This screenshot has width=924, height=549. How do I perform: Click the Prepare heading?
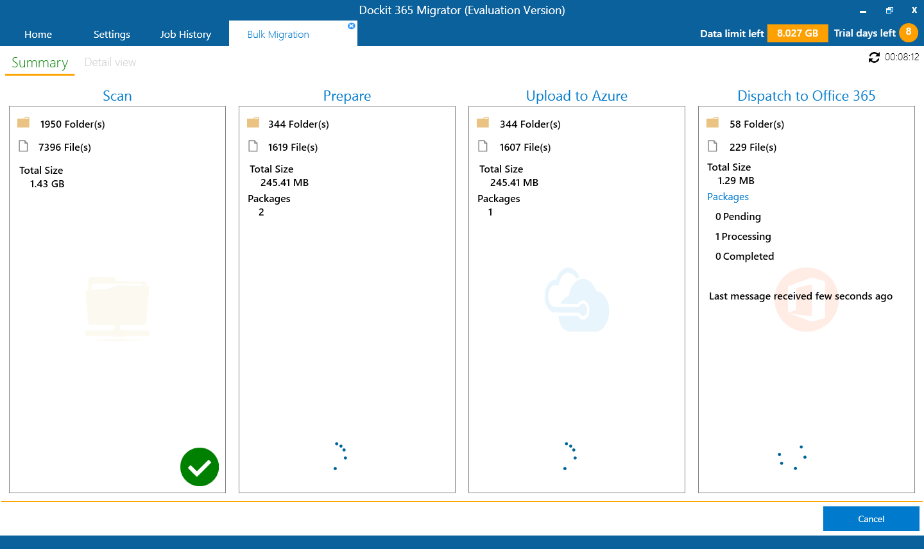[x=347, y=96]
